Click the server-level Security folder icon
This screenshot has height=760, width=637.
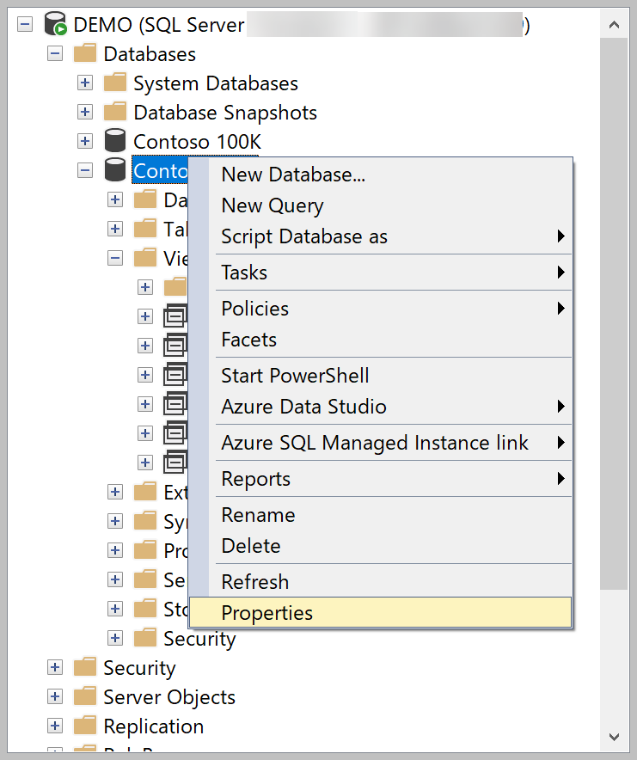pyautogui.click(x=85, y=667)
